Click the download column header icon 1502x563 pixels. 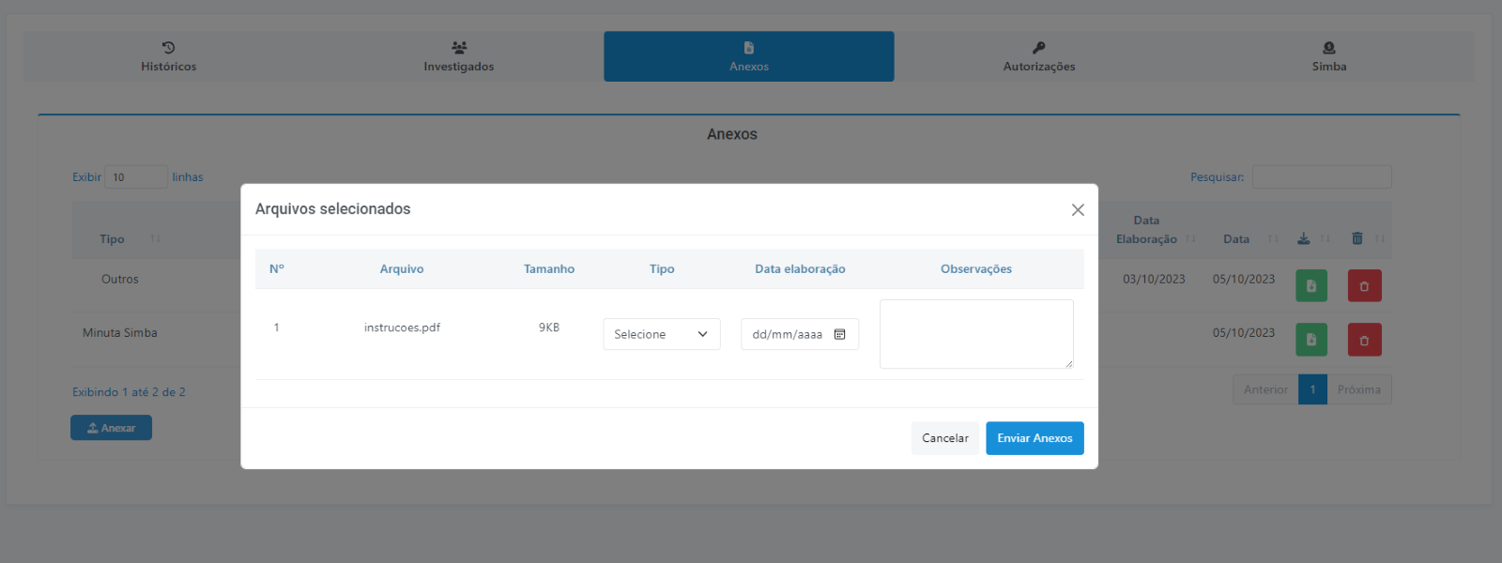point(1304,238)
